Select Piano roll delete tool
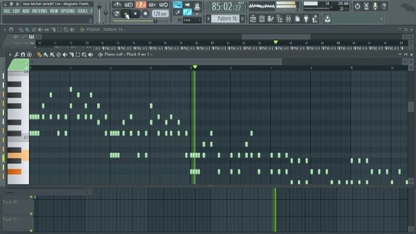This screenshot has width=416, height=234. point(58,55)
